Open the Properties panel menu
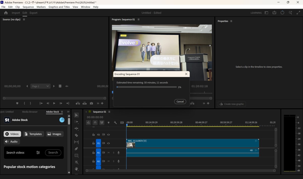Screen dimensions: 303x179 231,21
